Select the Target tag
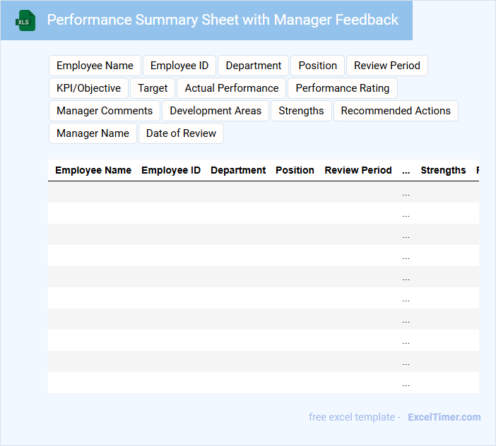 click(x=153, y=88)
